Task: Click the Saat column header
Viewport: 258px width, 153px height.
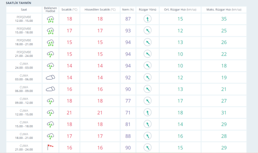Action: (24, 10)
